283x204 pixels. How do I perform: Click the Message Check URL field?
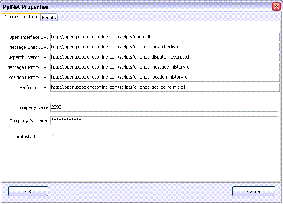[165, 47]
